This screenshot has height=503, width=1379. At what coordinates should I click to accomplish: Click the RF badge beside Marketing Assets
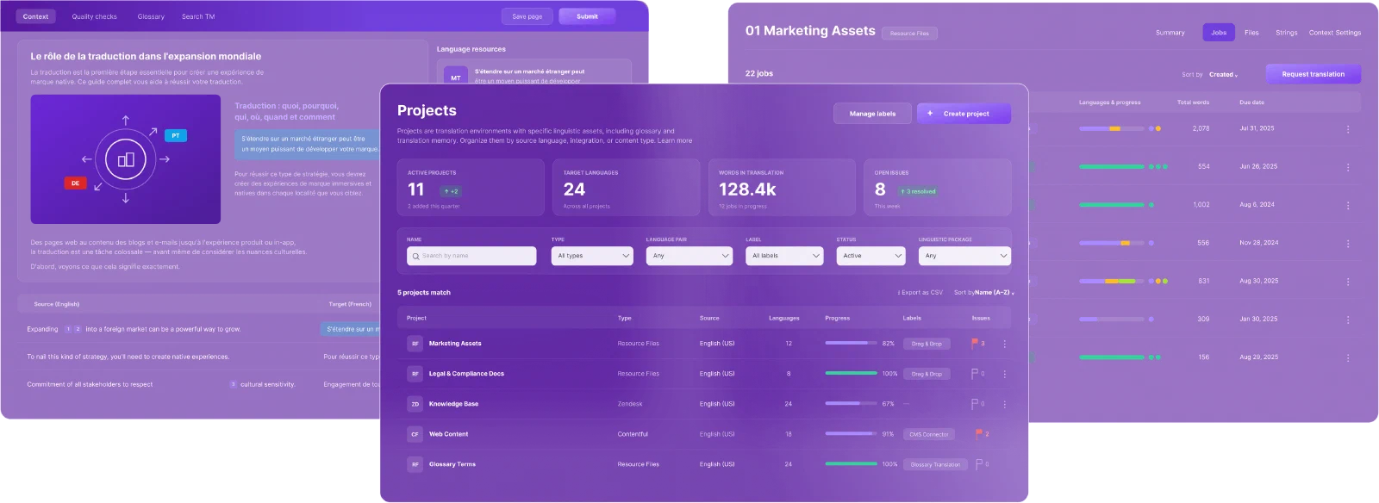pos(415,344)
